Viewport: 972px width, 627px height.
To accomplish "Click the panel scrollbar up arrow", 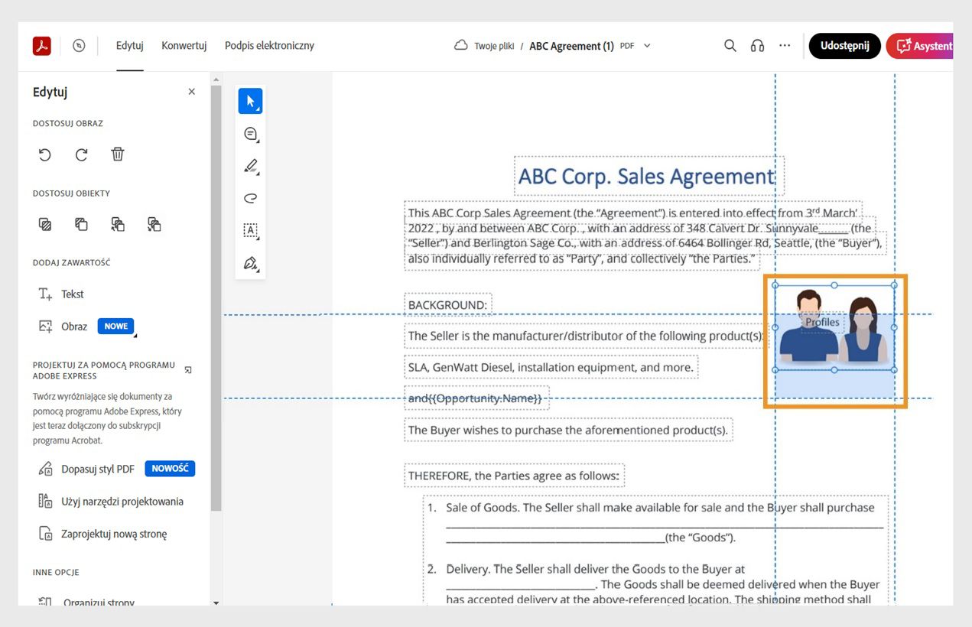I will coord(216,78).
